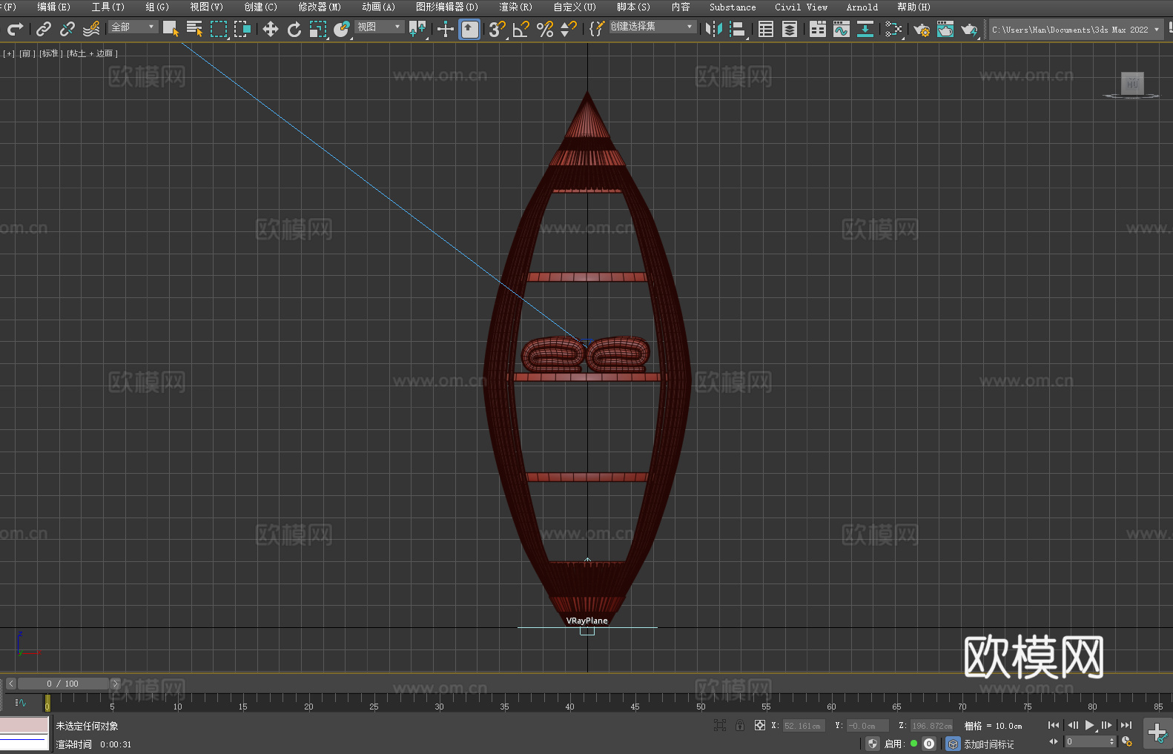Open the 编辑(E) menu
The height and width of the screenshot is (754, 1173).
click(53, 7)
